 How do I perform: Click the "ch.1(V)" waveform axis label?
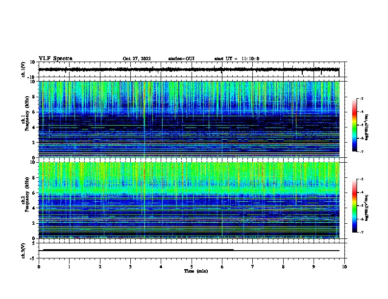[x=24, y=69]
